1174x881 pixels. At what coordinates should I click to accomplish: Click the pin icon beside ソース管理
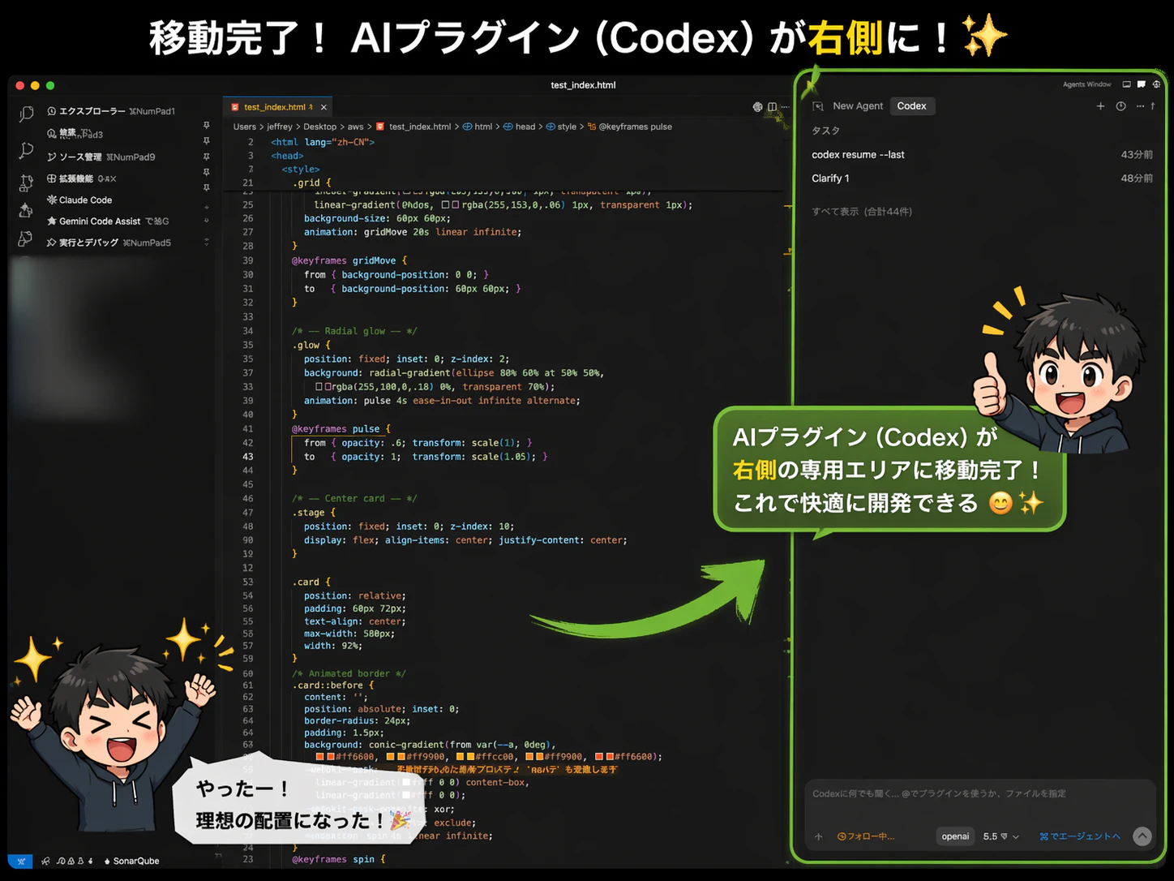(x=206, y=156)
